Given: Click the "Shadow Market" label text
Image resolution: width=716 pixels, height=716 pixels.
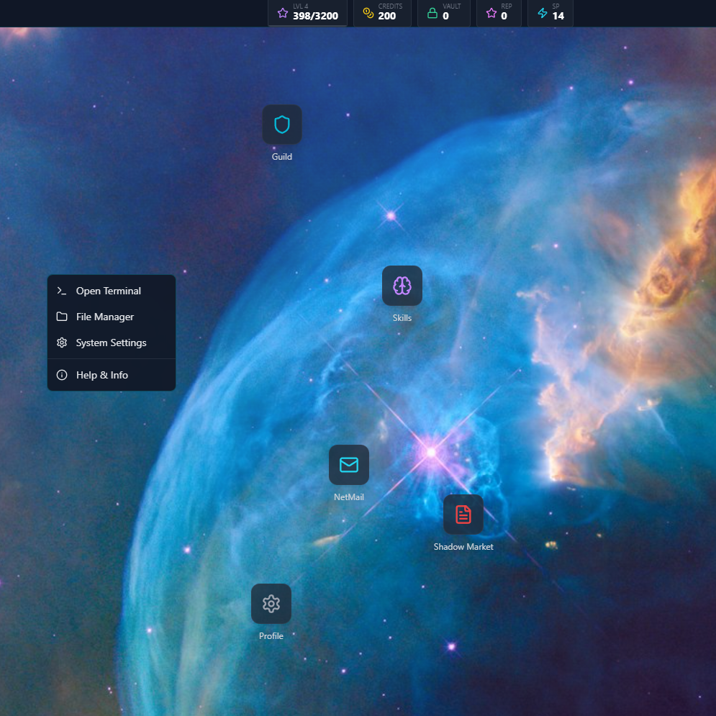Looking at the screenshot, I should [x=463, y=547].
